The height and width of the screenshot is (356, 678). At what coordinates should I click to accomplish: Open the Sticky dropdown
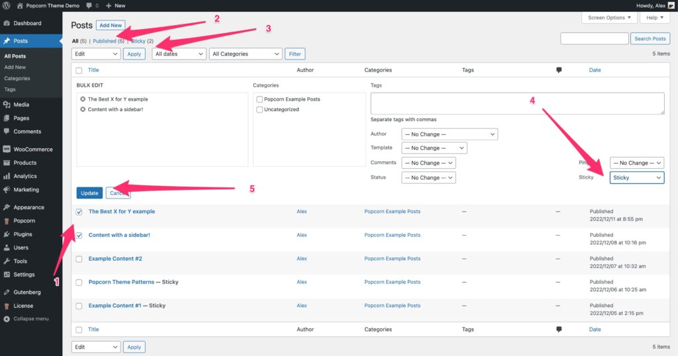tap(637, 177)
